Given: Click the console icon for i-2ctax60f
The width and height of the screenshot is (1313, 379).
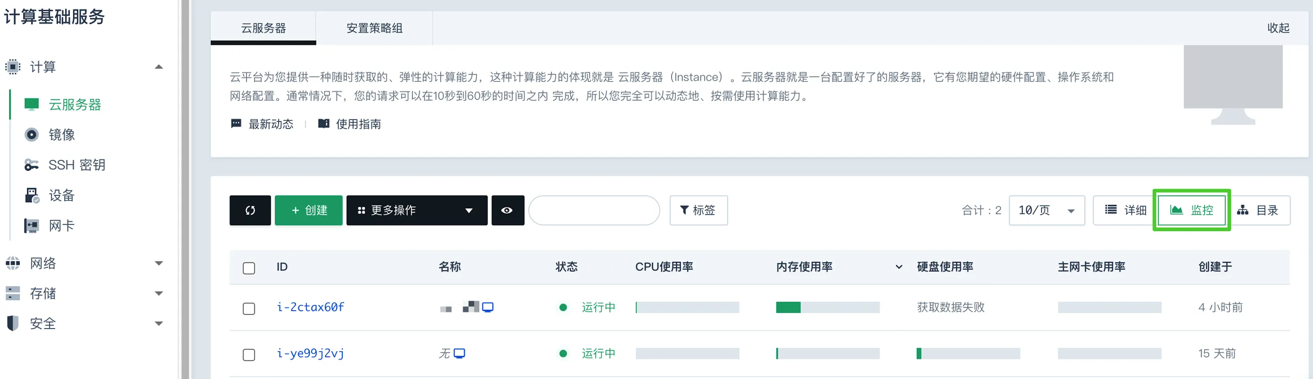Looking at the screenshot, I should tap(488, 307).
